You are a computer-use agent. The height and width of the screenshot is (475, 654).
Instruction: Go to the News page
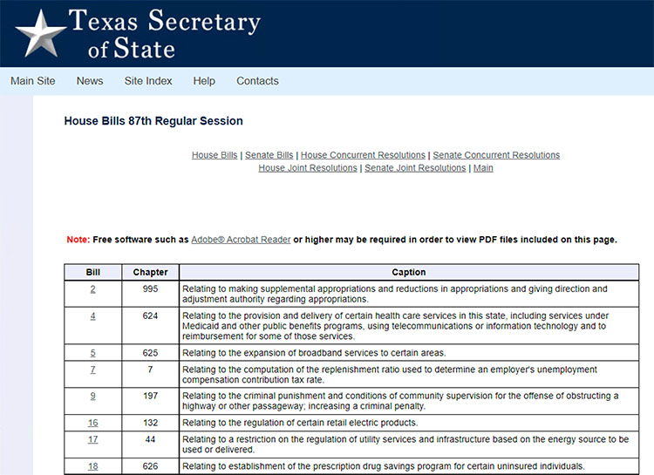[90, 81]
